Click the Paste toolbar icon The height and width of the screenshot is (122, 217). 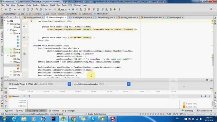(x=32, y=9)
